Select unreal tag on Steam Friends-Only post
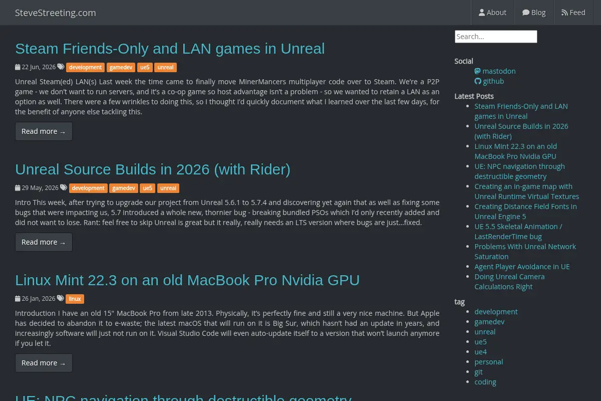 [165, 67]
